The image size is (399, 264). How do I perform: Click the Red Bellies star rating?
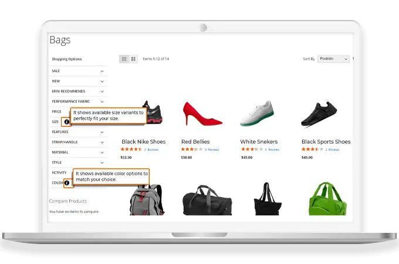pos(192,149)
